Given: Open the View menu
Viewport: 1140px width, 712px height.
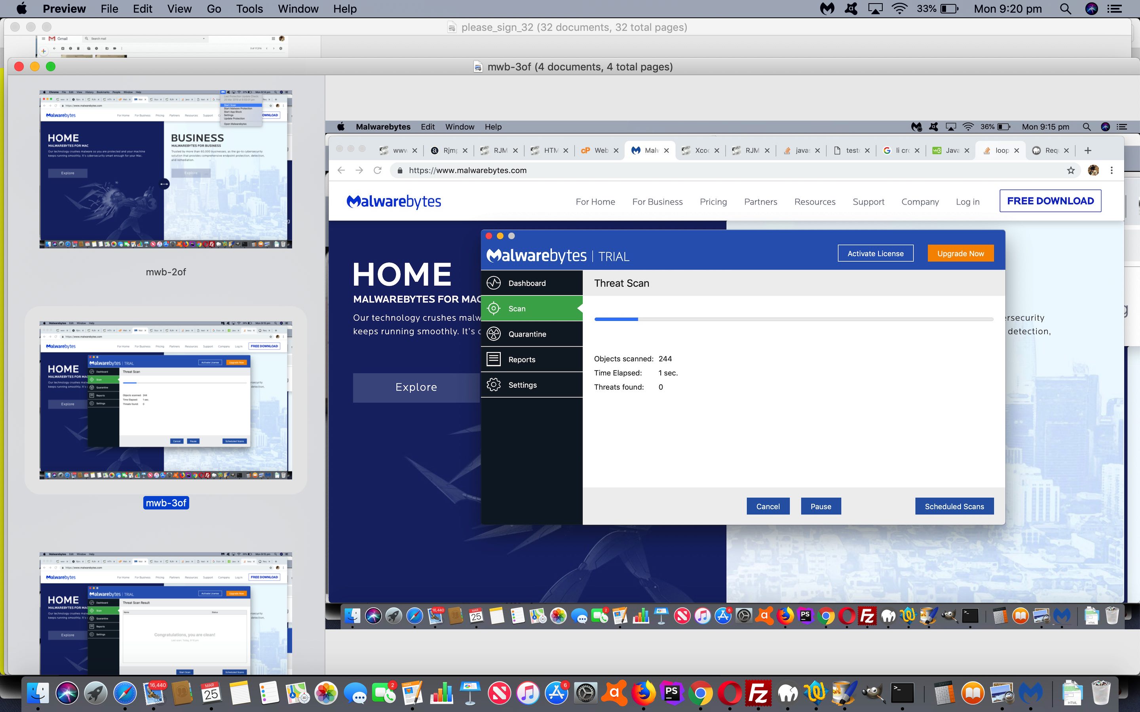Looking at the screenshot, I should coord(179,9).
